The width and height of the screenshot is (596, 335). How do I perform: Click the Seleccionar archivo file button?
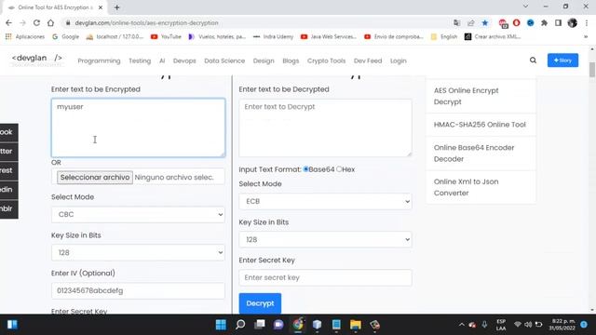[x=95, y=178]
